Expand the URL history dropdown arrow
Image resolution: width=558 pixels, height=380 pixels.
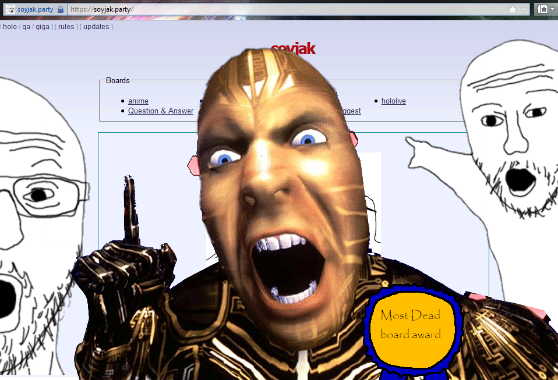click(x=524, y=9)
